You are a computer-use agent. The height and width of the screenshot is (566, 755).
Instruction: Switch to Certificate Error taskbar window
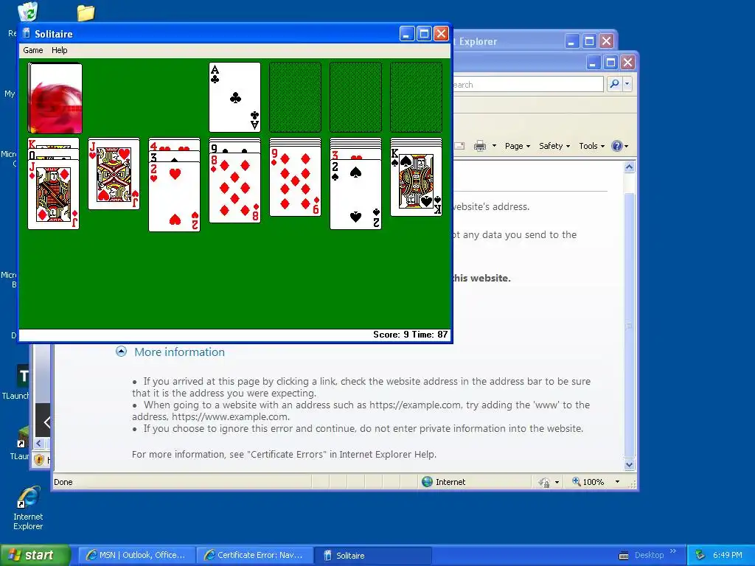pos(254,555)
